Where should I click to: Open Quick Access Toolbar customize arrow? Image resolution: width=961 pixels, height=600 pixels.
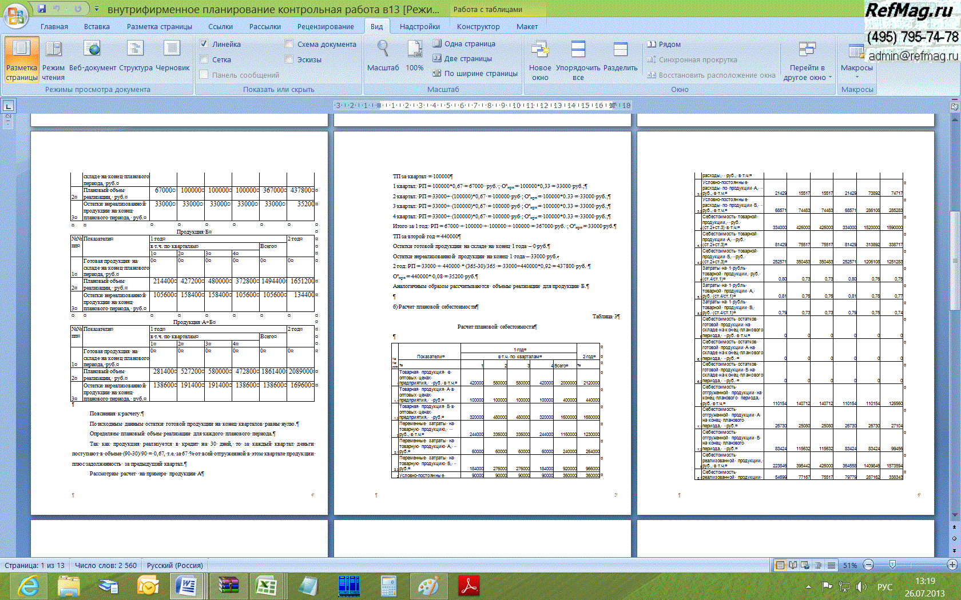click(97, 9)
